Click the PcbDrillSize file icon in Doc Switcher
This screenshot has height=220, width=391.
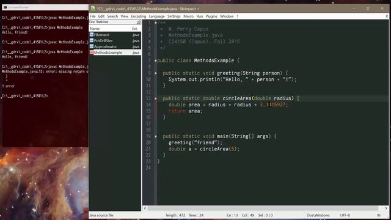(92, 41)
